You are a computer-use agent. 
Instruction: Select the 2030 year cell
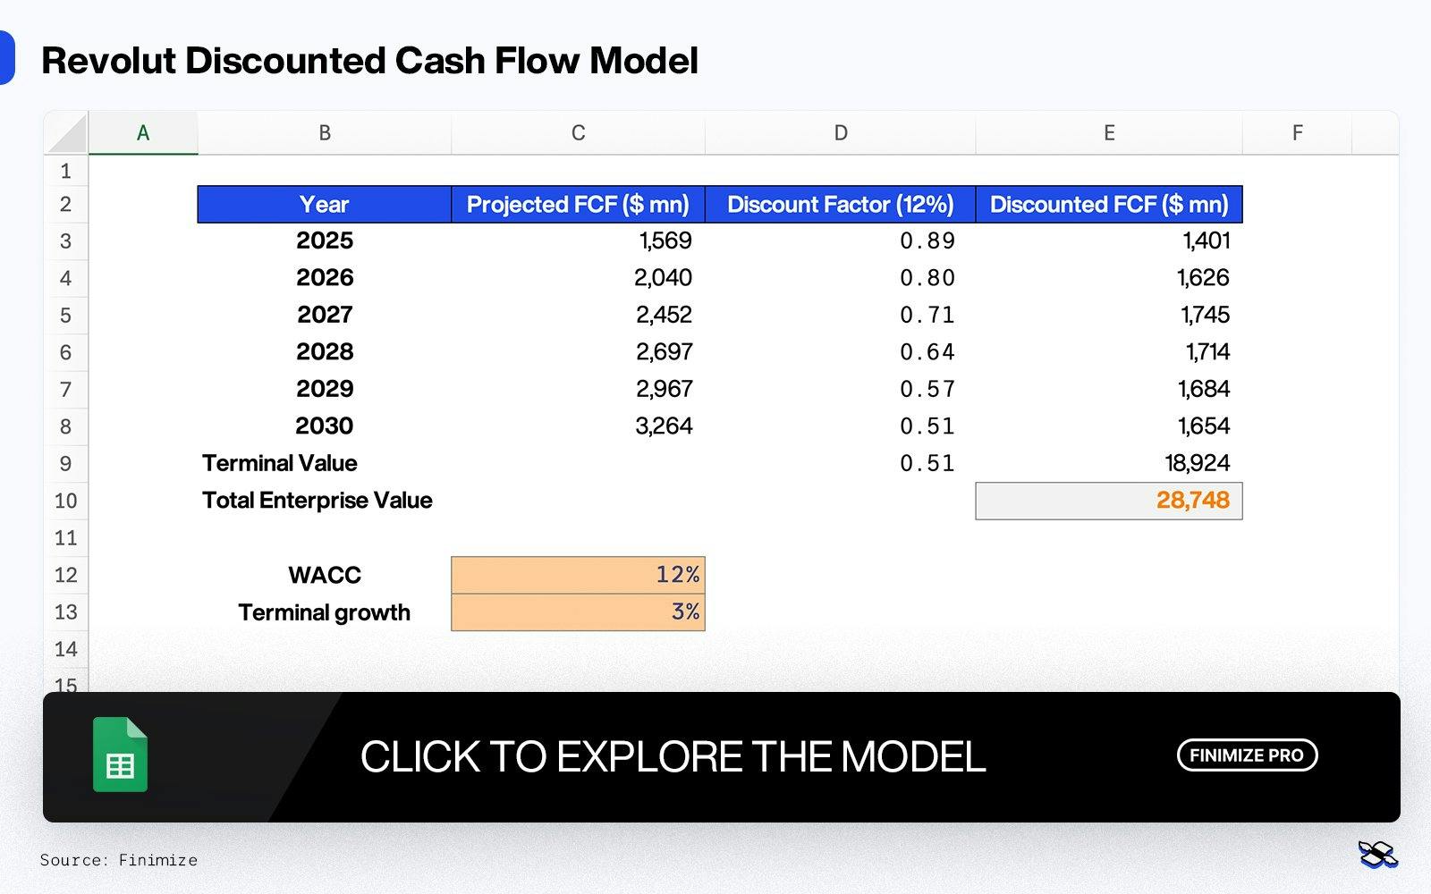[325, 426]
